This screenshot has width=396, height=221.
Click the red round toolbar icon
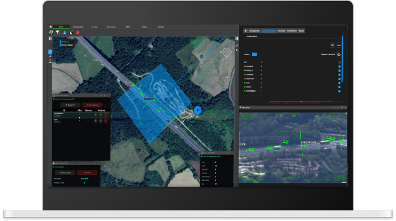(78, 32)
